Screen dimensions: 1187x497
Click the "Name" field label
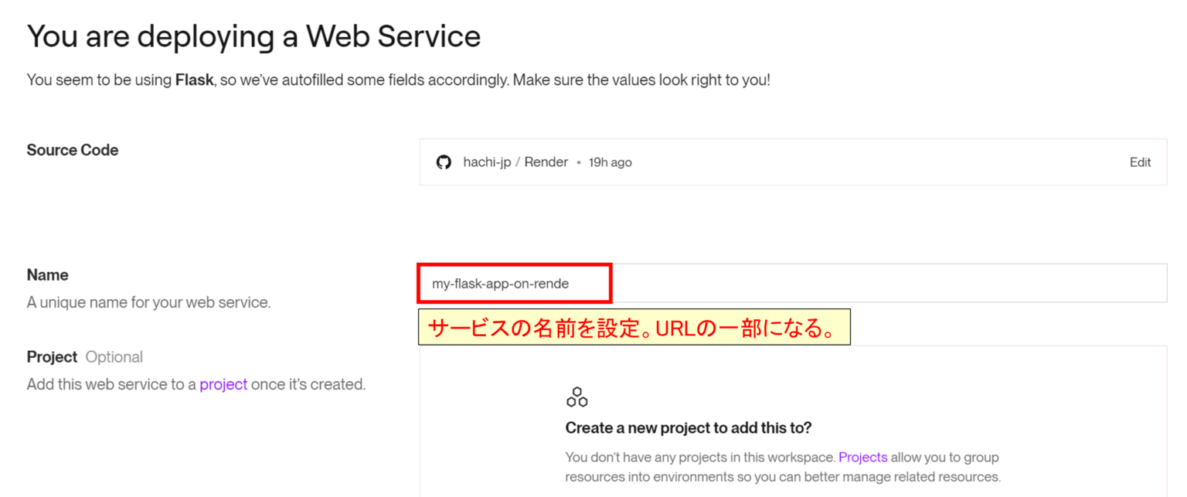(x=47, y=275)
